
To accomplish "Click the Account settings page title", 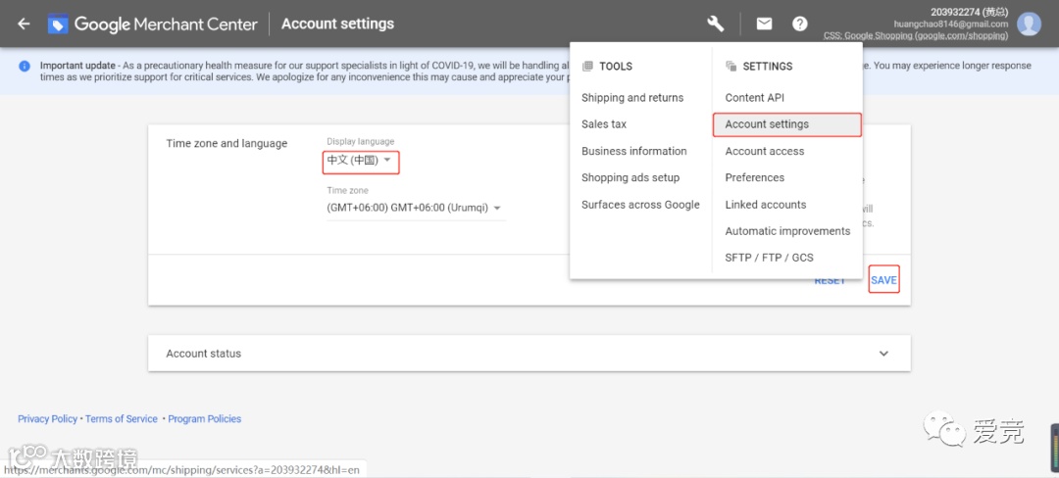I will pos(337,24).
